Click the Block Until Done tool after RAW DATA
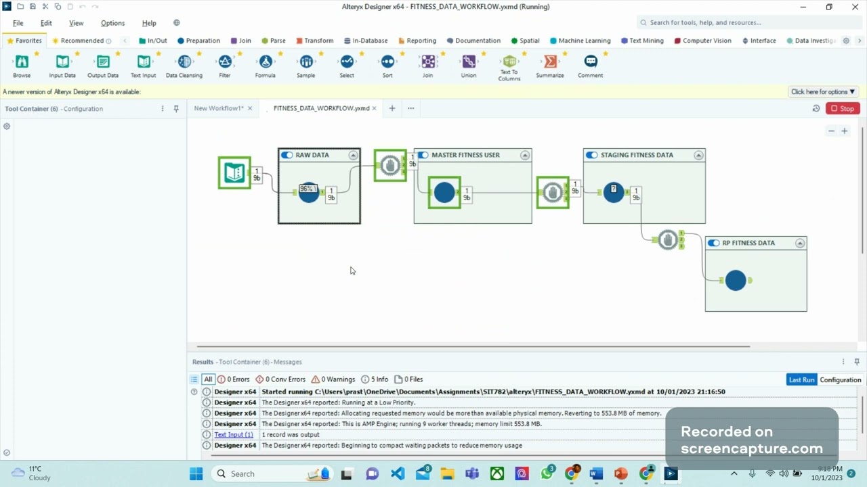The image size is (867, 487). coord(390,166)
